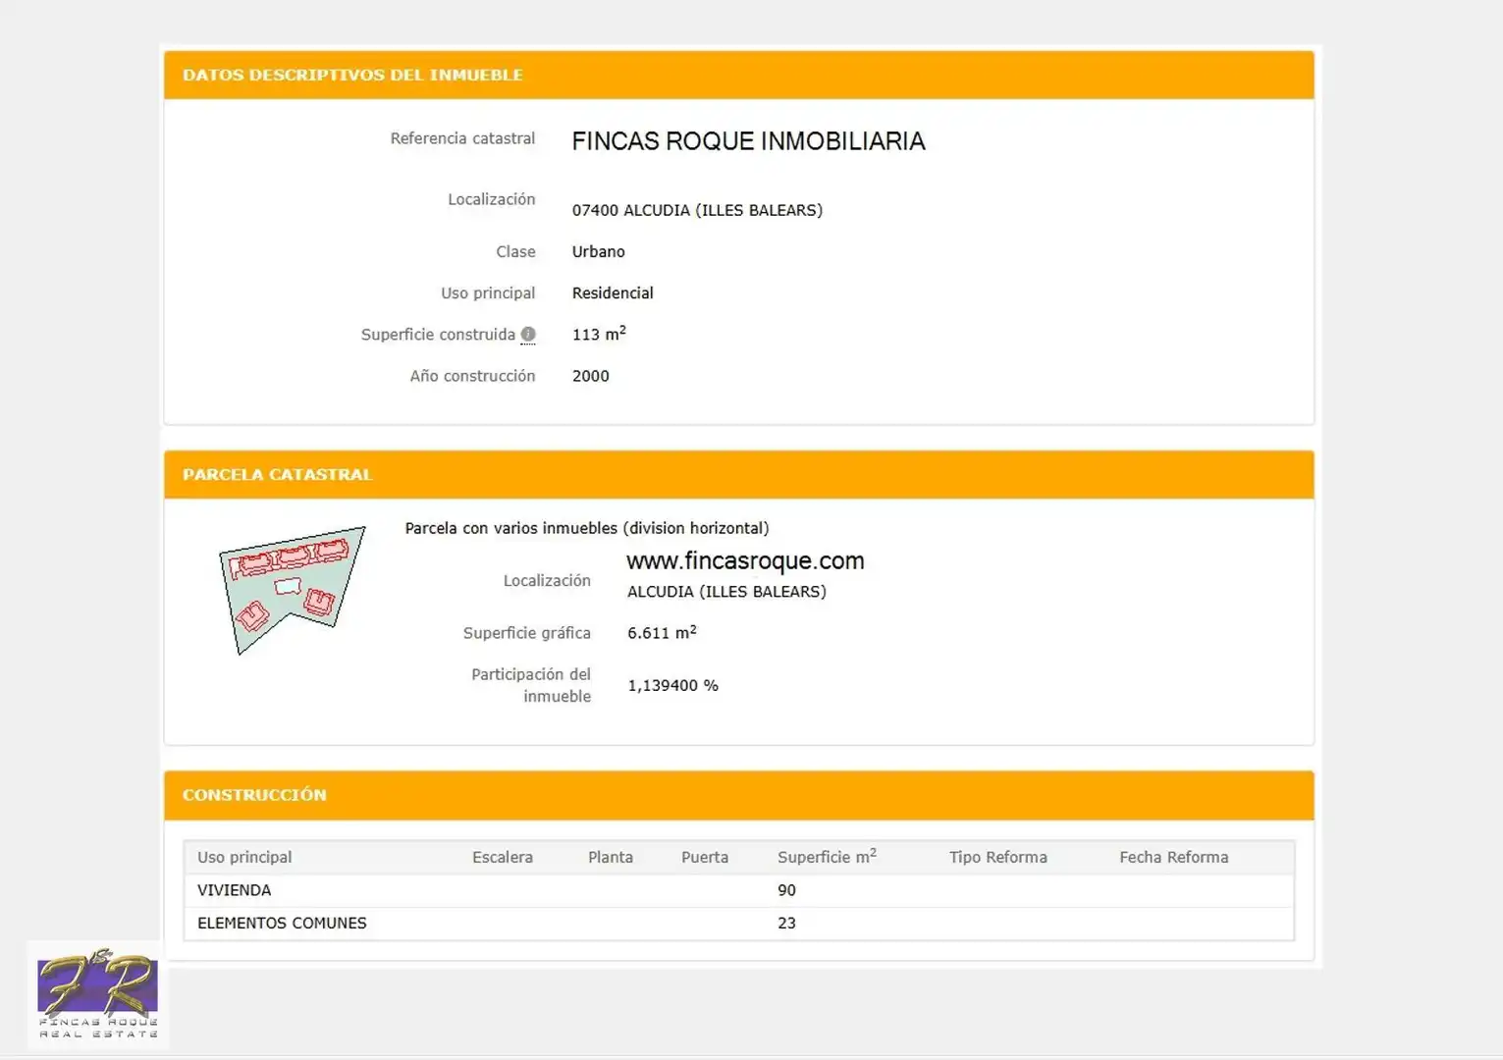This screenshot has width=1503, height=1060.
Task: Click the Escalera column header
Action: click(503, 857)
